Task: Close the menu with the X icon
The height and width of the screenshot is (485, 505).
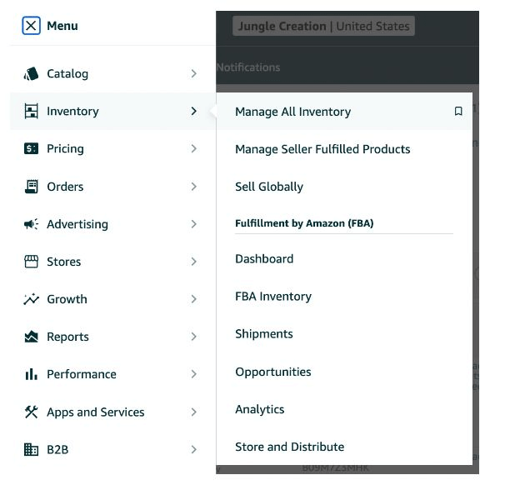Action: [x=31, y=26]
